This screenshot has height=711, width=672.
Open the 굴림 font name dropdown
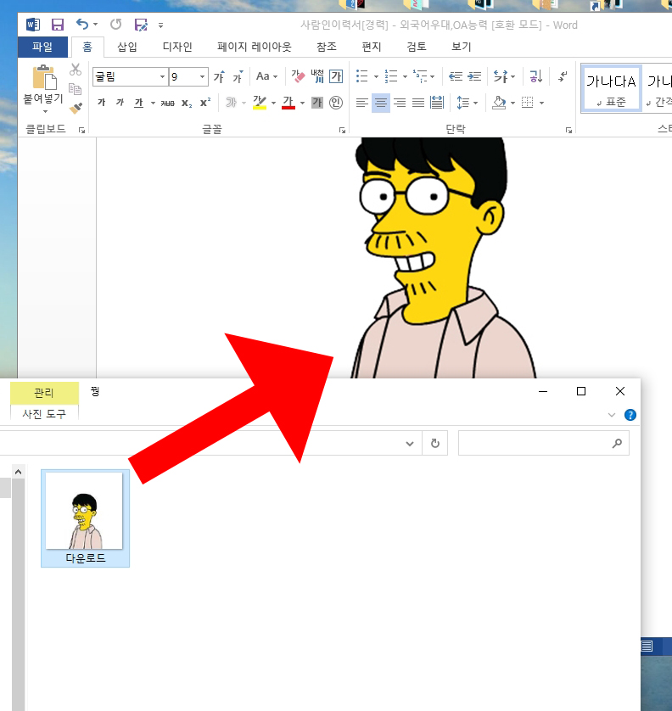point(162,76)
